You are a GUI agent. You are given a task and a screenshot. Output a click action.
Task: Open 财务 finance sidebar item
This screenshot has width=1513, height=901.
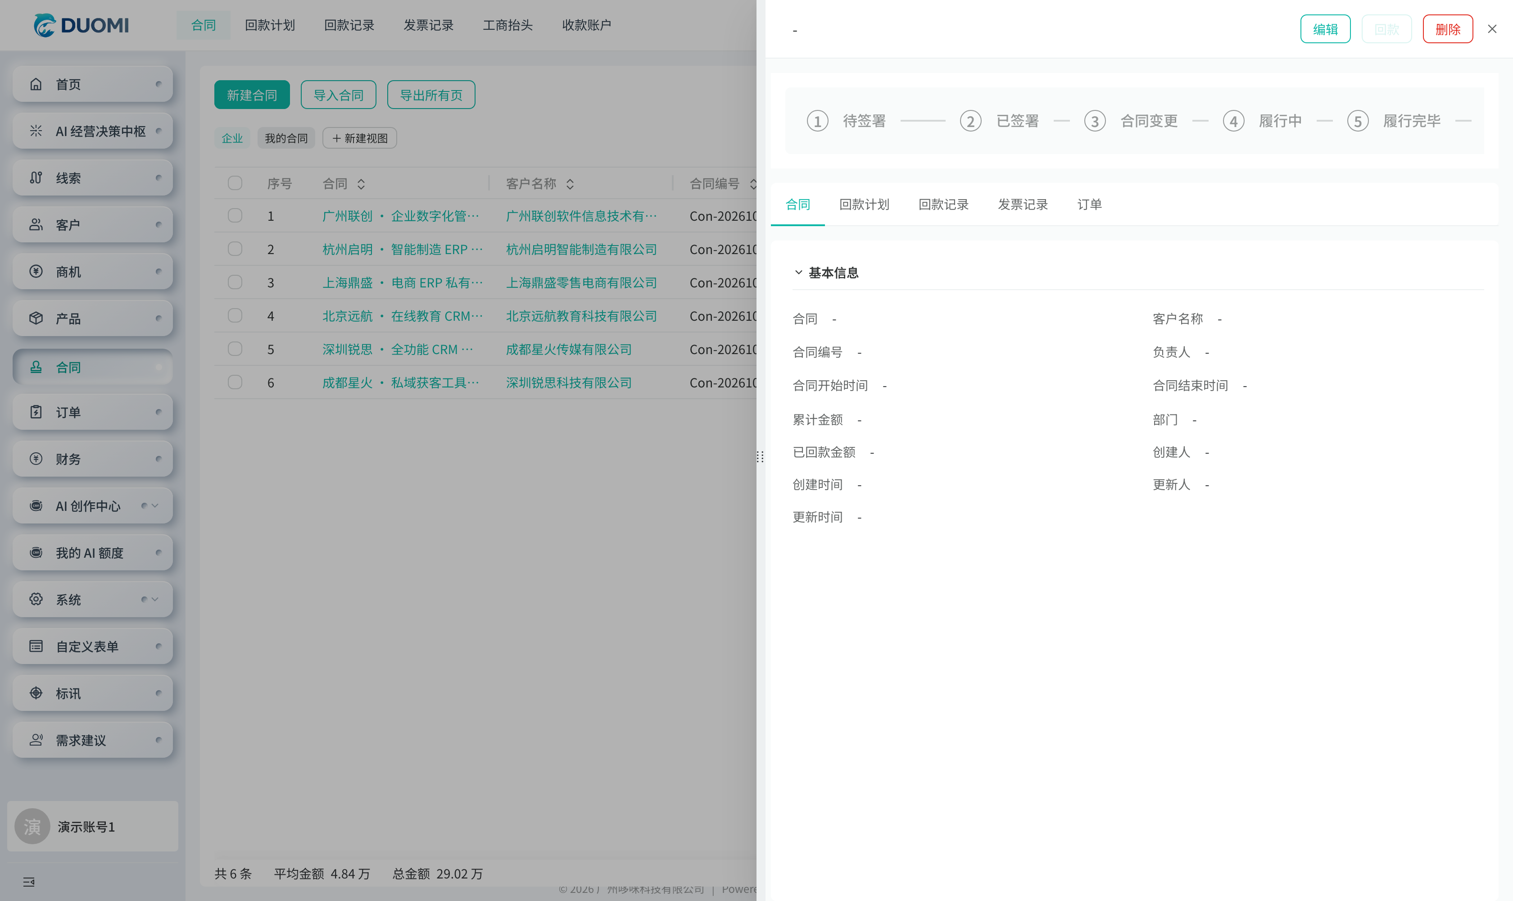point(92,459)
